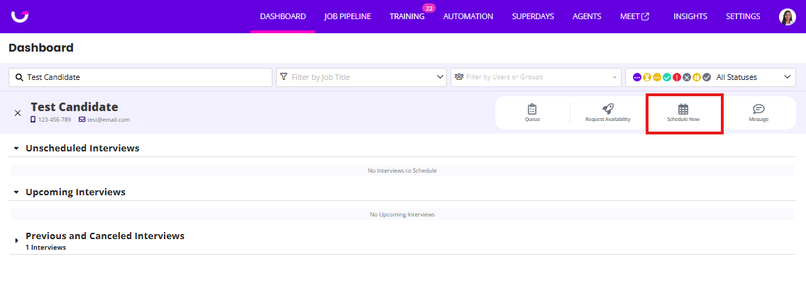Expand the statuses dropdown chevron
The width and height of the screenshot is (806, 283).
pyautogui.click(x=788, y=77)
